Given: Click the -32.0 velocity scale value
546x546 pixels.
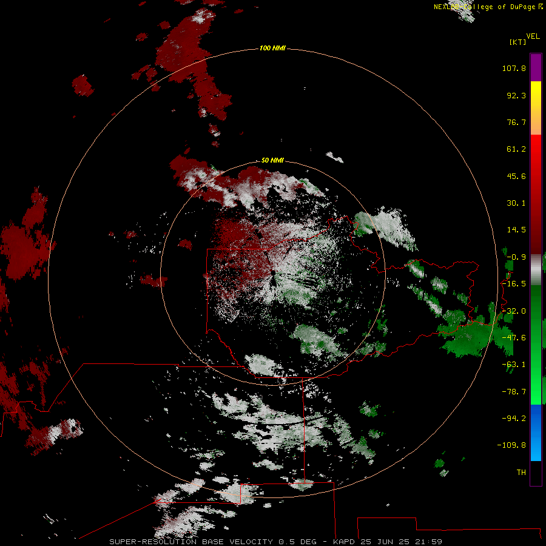Looking at the screenshot, I should click(514, 311).
